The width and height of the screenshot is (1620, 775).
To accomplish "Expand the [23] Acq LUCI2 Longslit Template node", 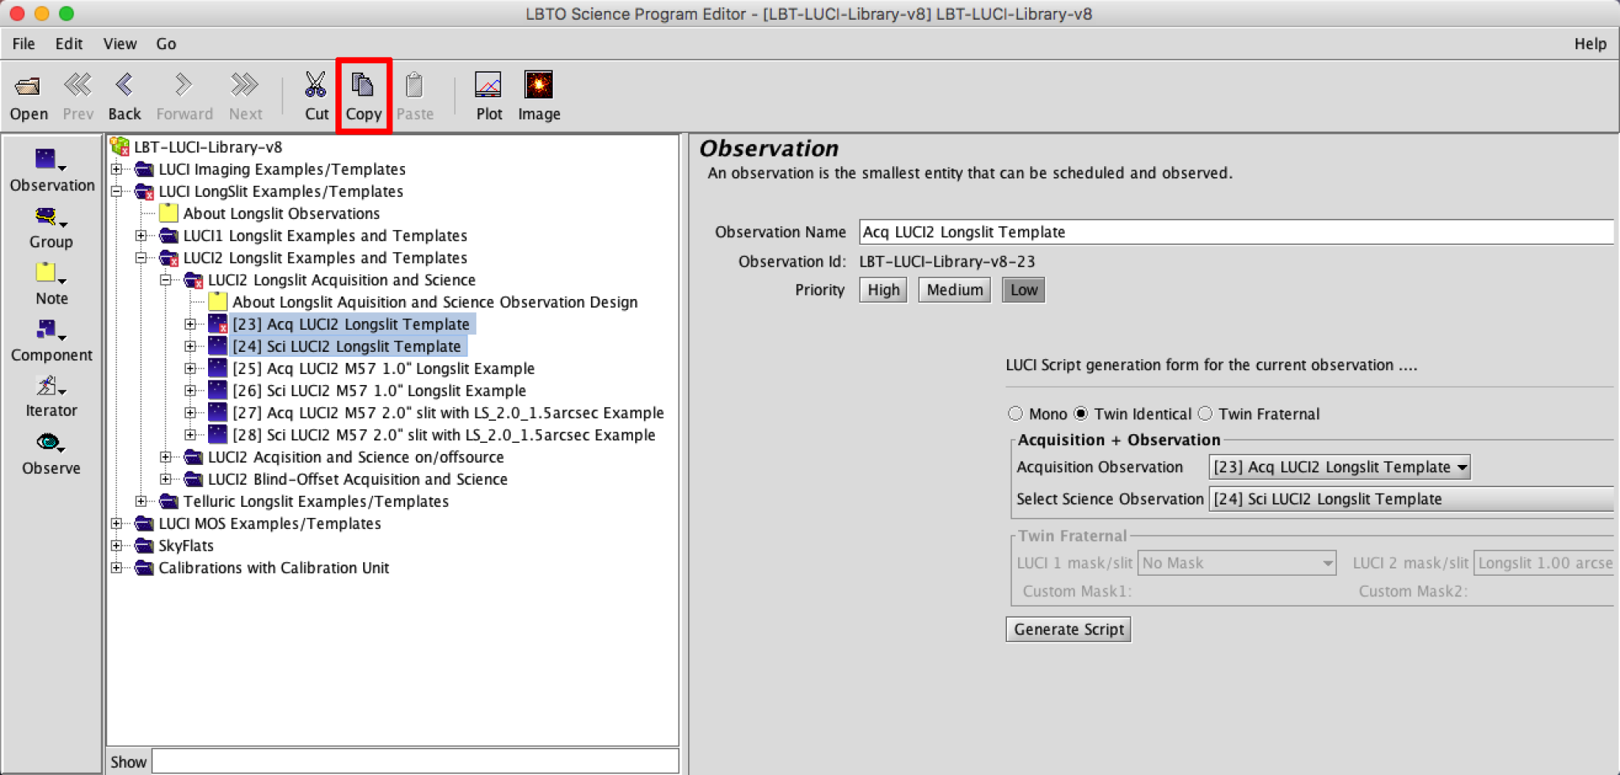I will coord(190,324).
